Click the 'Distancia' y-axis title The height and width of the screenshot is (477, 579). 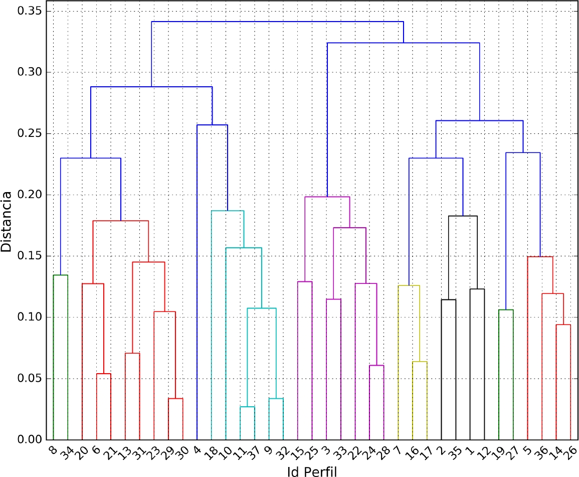click(7, 226)
